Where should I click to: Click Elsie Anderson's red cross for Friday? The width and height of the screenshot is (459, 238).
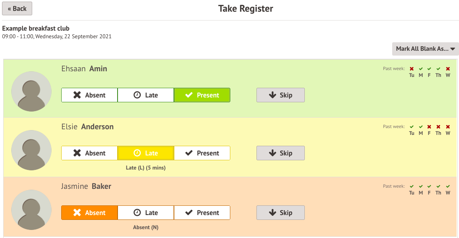pyautogui.click(x=429, y=127)
